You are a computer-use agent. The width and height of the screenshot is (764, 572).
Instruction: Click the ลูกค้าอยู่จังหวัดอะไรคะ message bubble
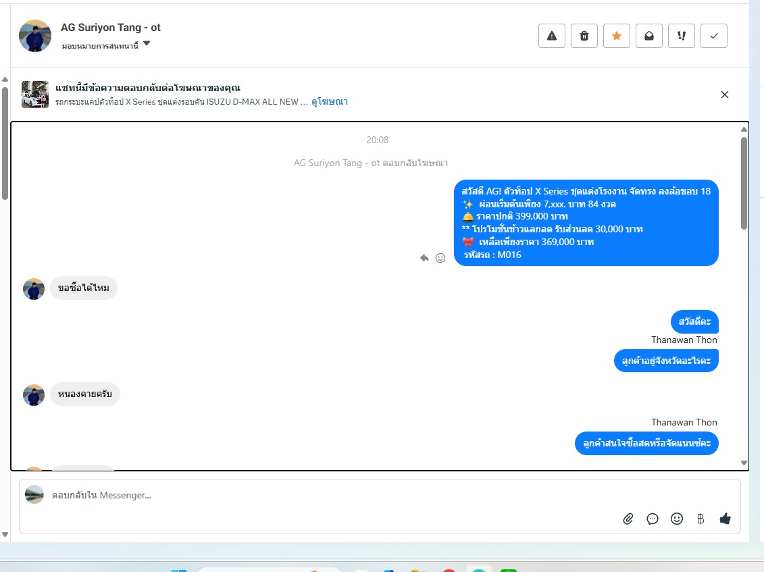666,361
